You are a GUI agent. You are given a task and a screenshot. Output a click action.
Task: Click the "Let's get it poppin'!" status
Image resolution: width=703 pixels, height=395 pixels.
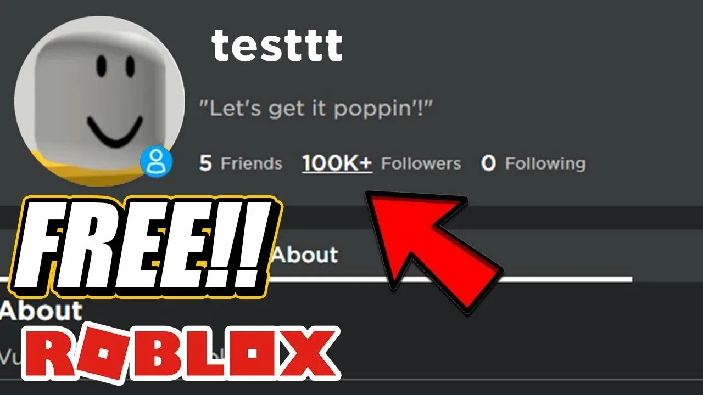(316, 109)
